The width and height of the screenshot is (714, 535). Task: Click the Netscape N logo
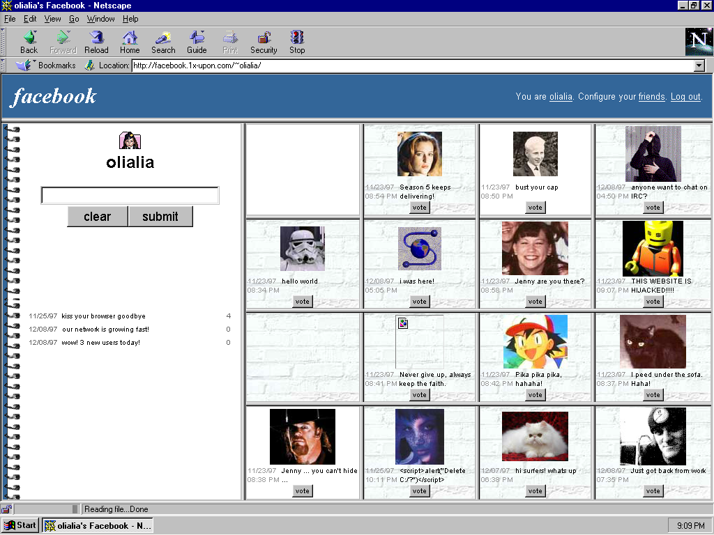[699, 42]
